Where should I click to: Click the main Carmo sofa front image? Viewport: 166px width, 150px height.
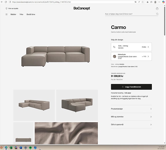tap(56, 56)
